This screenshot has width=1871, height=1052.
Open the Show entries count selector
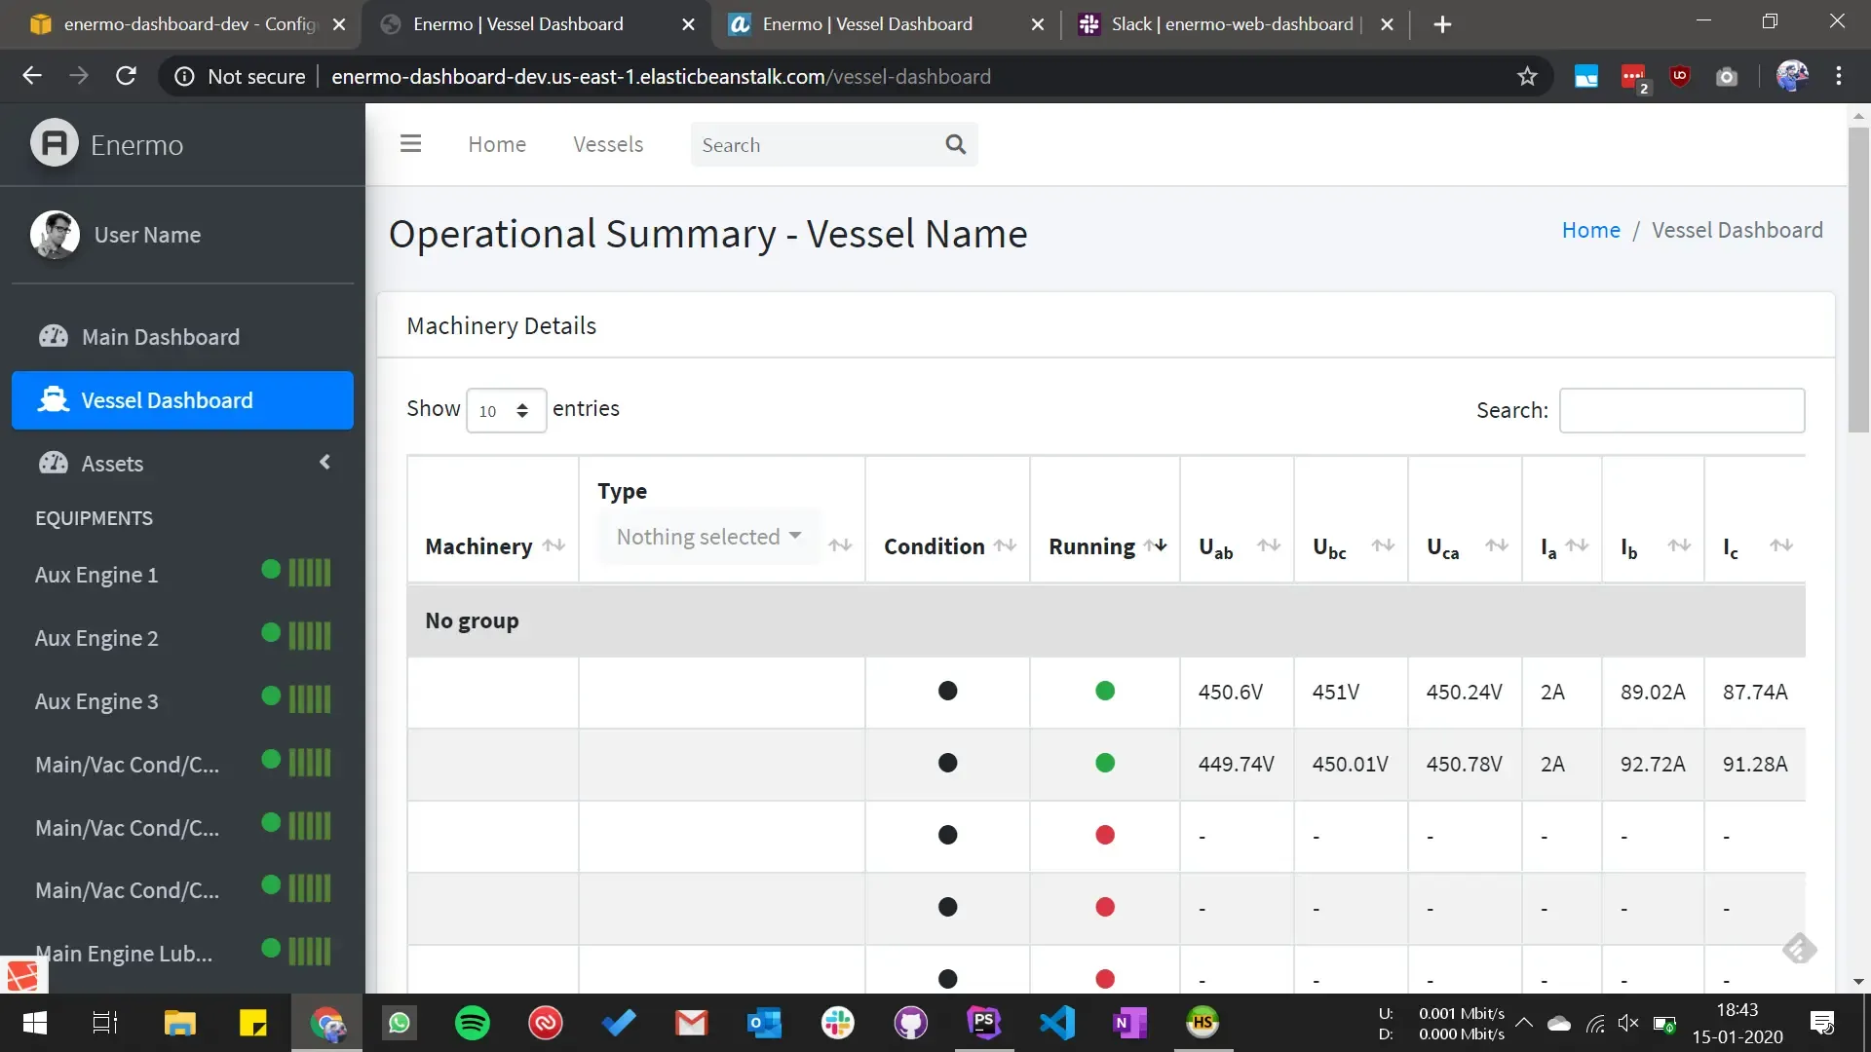506,410
